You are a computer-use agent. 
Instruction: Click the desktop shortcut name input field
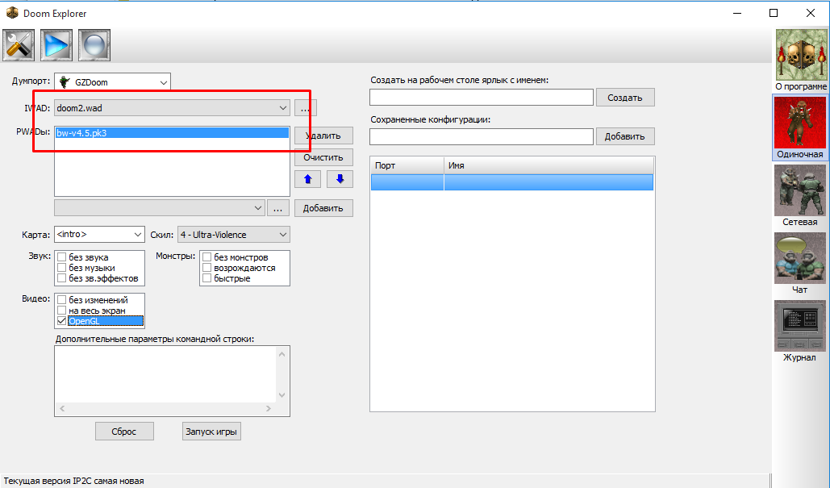482,98
